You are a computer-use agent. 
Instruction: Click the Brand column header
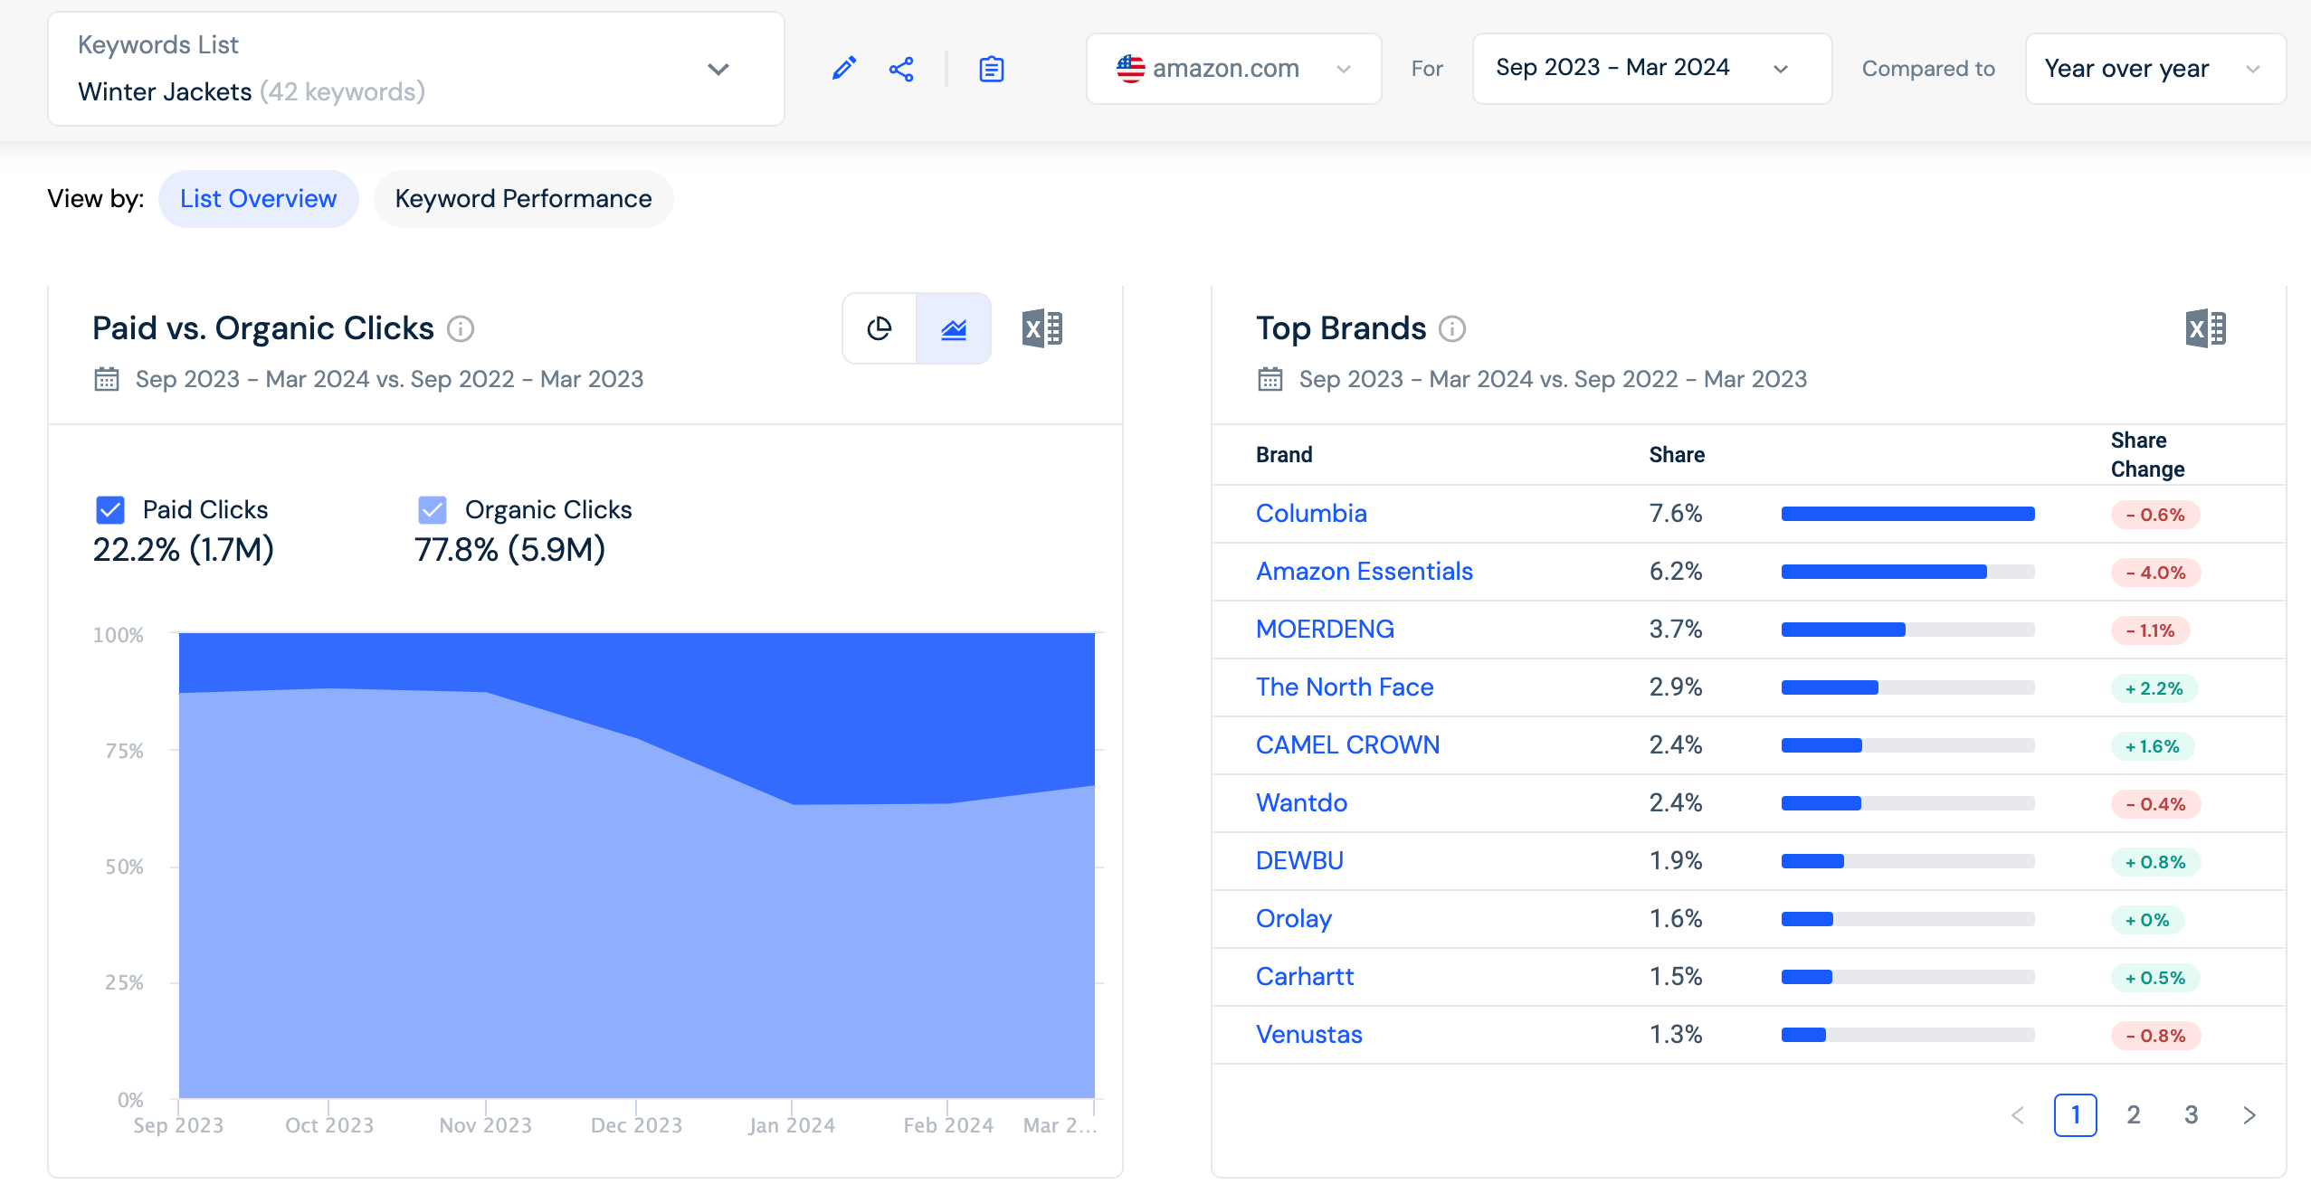click(x=1284, y=455)
